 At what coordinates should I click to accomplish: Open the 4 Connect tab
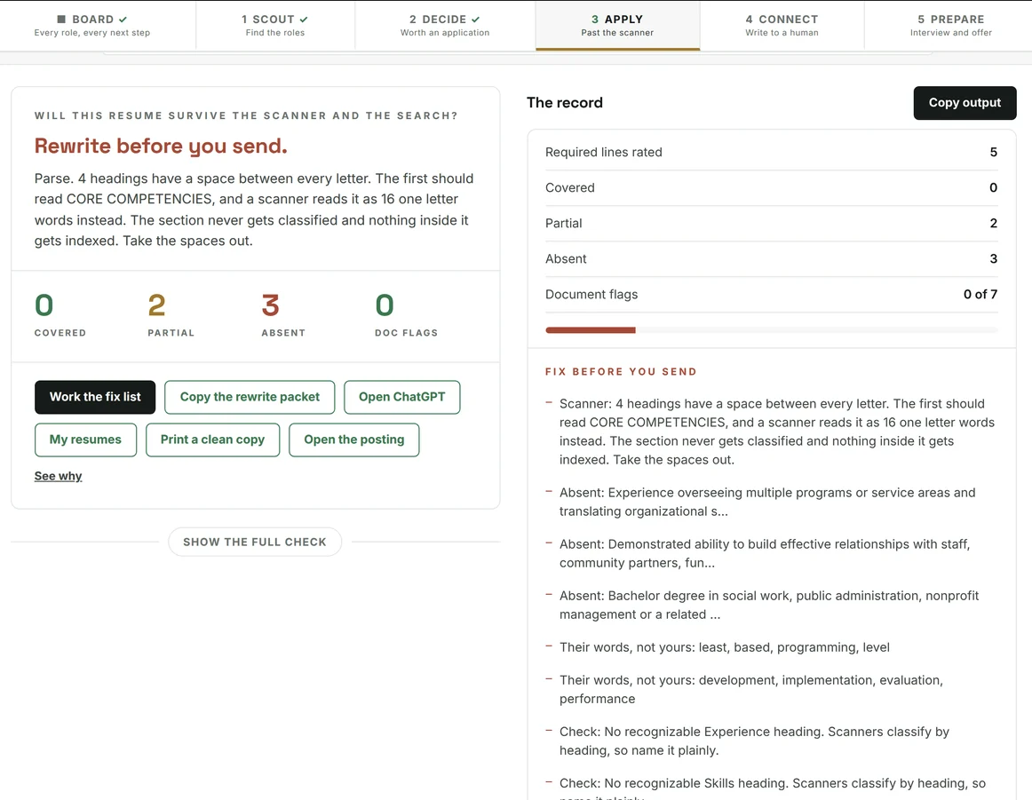(x=782, y=25)
